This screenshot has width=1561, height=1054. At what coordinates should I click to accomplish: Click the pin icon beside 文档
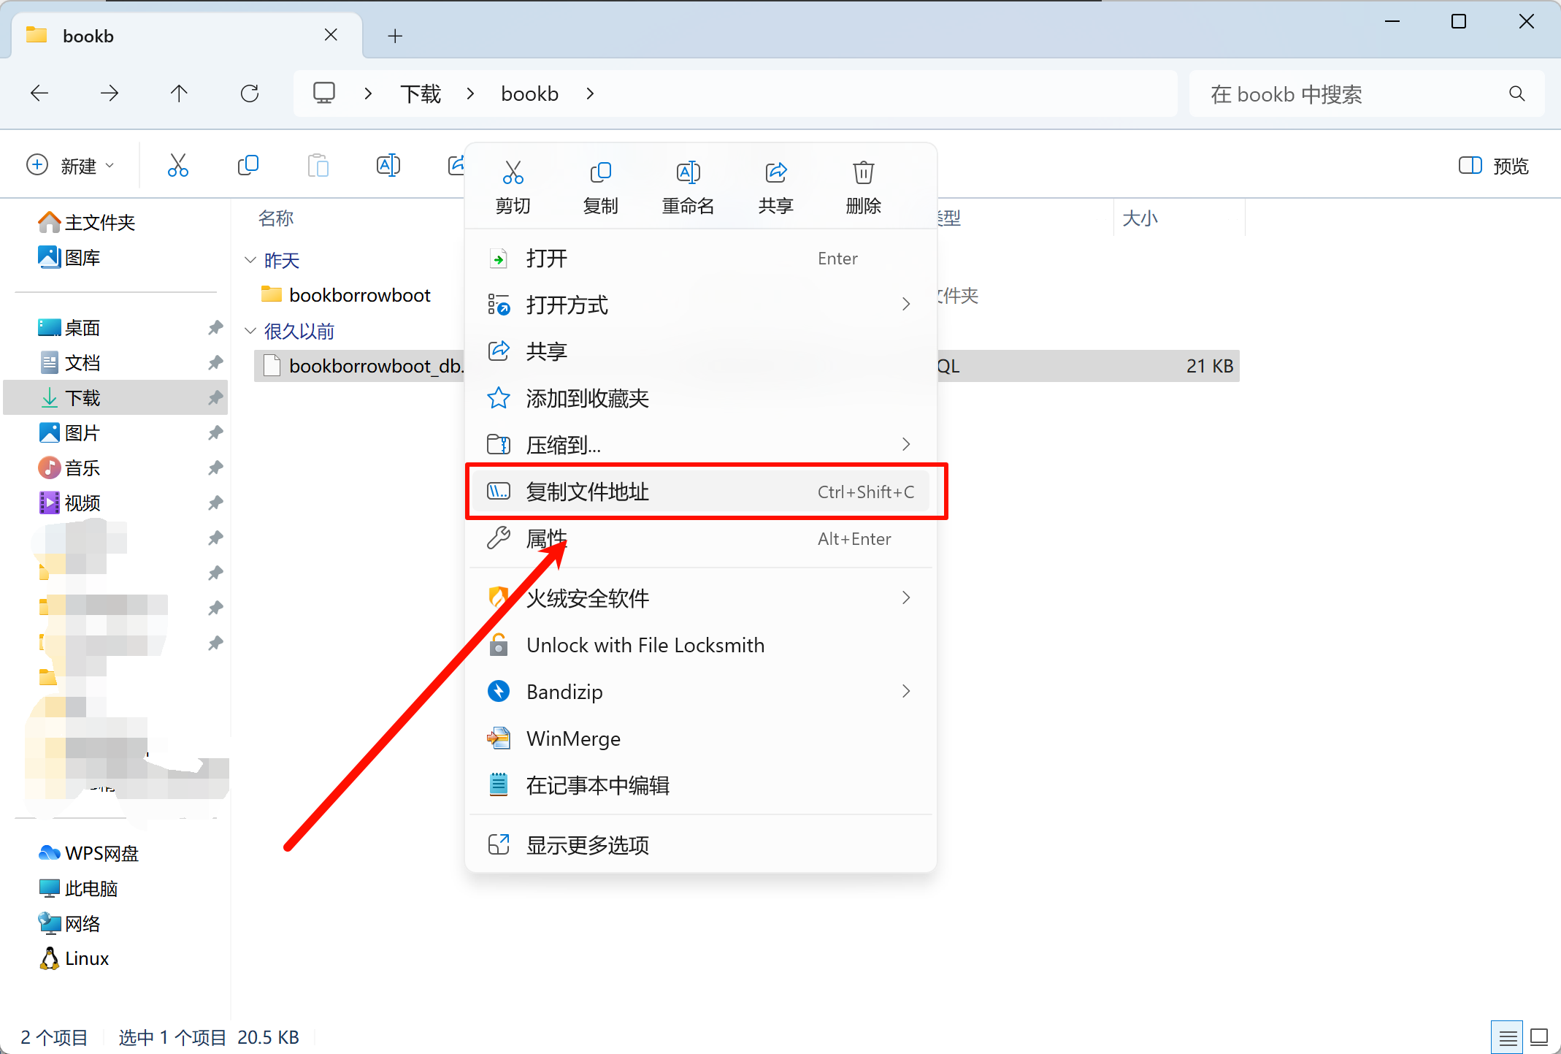(215, 363)
